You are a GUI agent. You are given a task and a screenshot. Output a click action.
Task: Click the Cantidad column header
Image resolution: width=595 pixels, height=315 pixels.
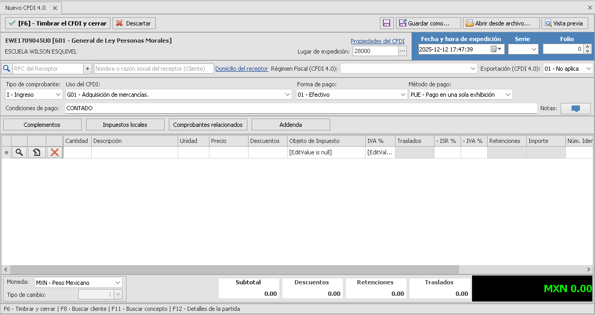(77, 141)
